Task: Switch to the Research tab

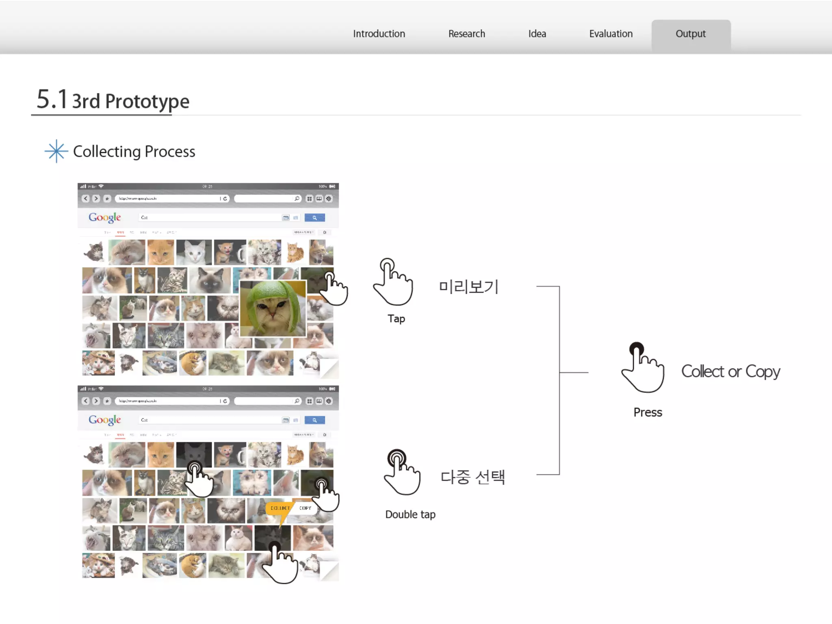Action: [466, 34]
